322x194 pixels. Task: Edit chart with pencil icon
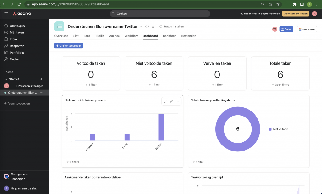pos(171,101)
